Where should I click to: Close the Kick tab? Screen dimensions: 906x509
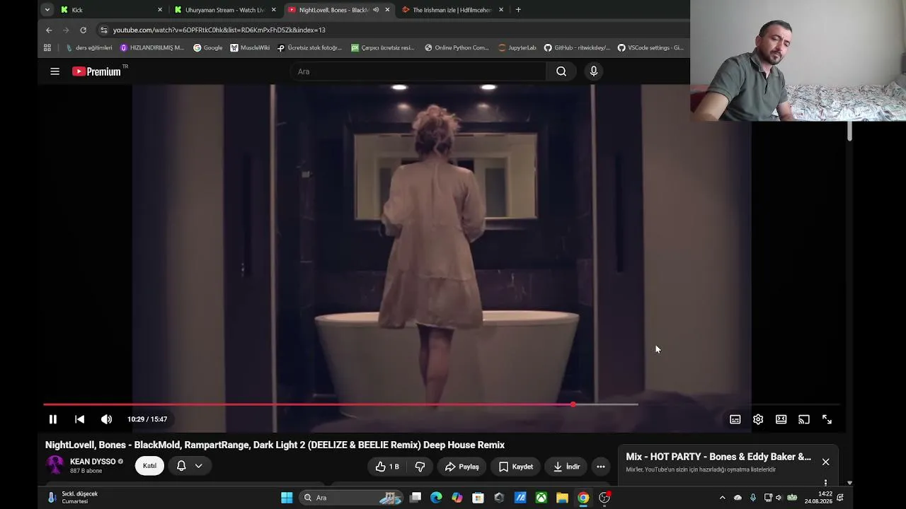pos(160,10)
